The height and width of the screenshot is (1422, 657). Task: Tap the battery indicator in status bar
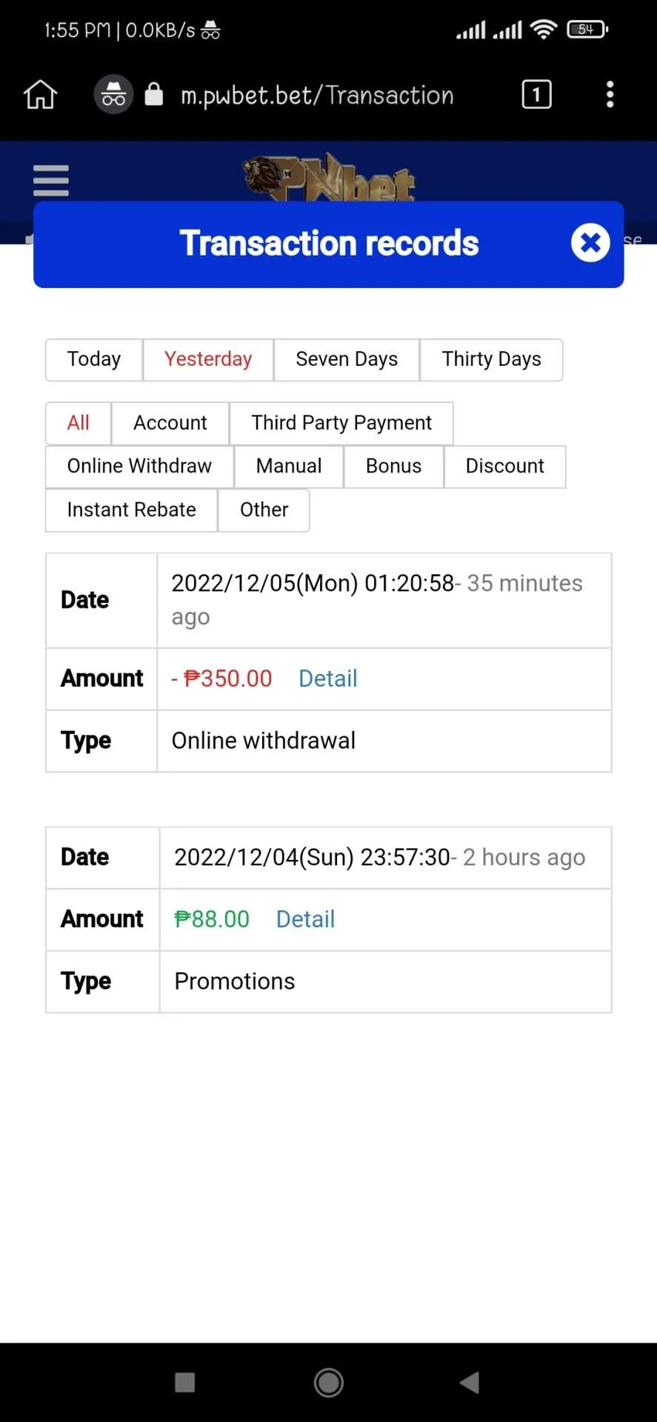[587, 30]
